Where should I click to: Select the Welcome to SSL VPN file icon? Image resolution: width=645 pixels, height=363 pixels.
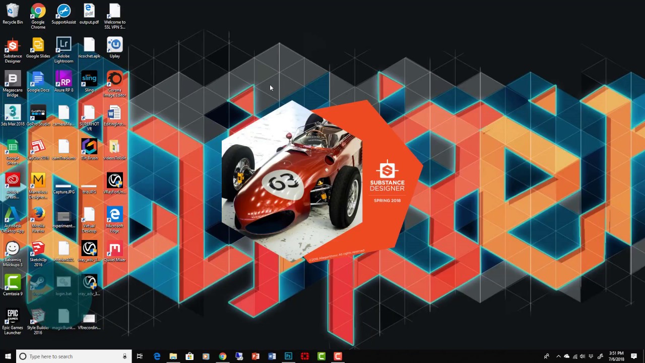(x=115, y=17)
